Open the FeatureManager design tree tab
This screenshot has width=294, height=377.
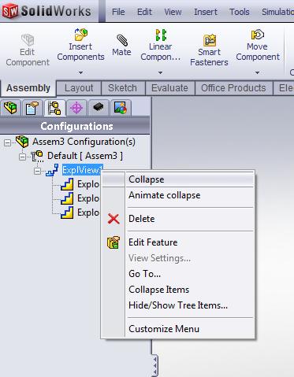pyautogui.click(x=10, y=108)
